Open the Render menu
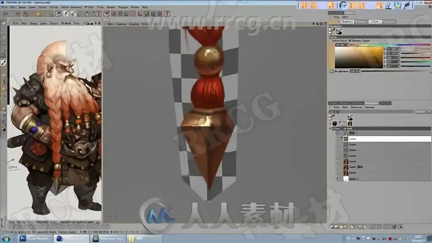Viewport: 432px width, 243px height. coord(111,7)
